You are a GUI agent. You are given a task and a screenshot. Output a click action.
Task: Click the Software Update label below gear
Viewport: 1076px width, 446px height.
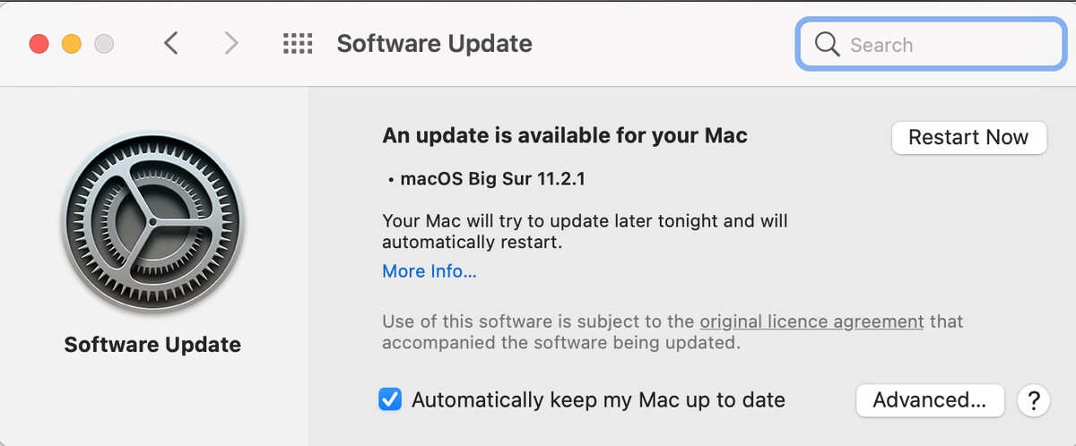152,345
